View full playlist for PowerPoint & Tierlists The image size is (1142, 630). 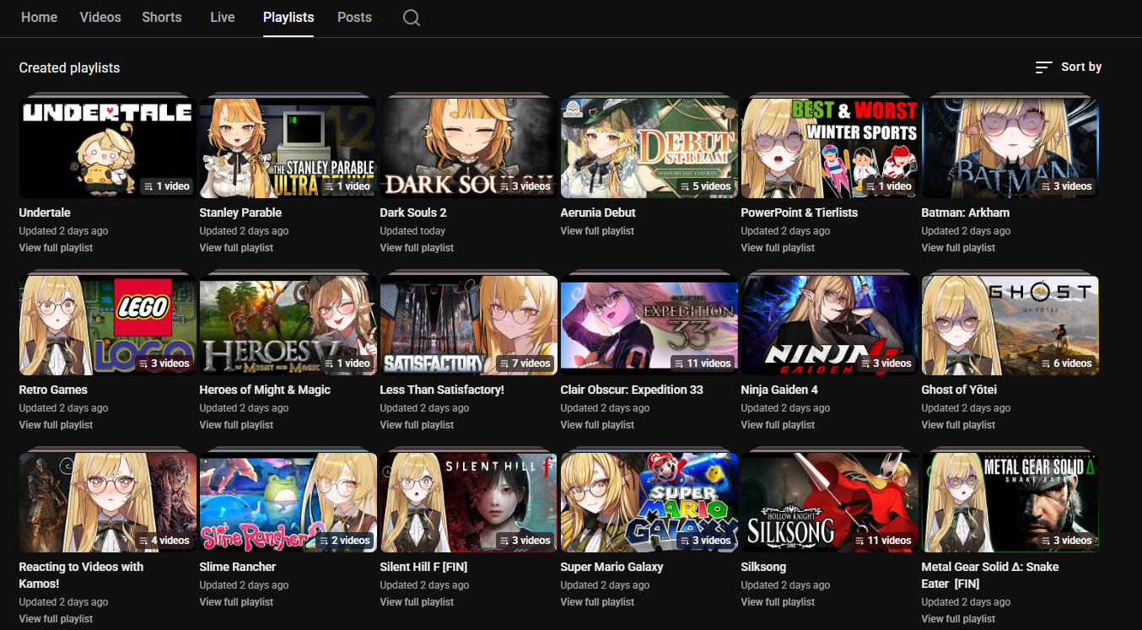click(778, 248)
